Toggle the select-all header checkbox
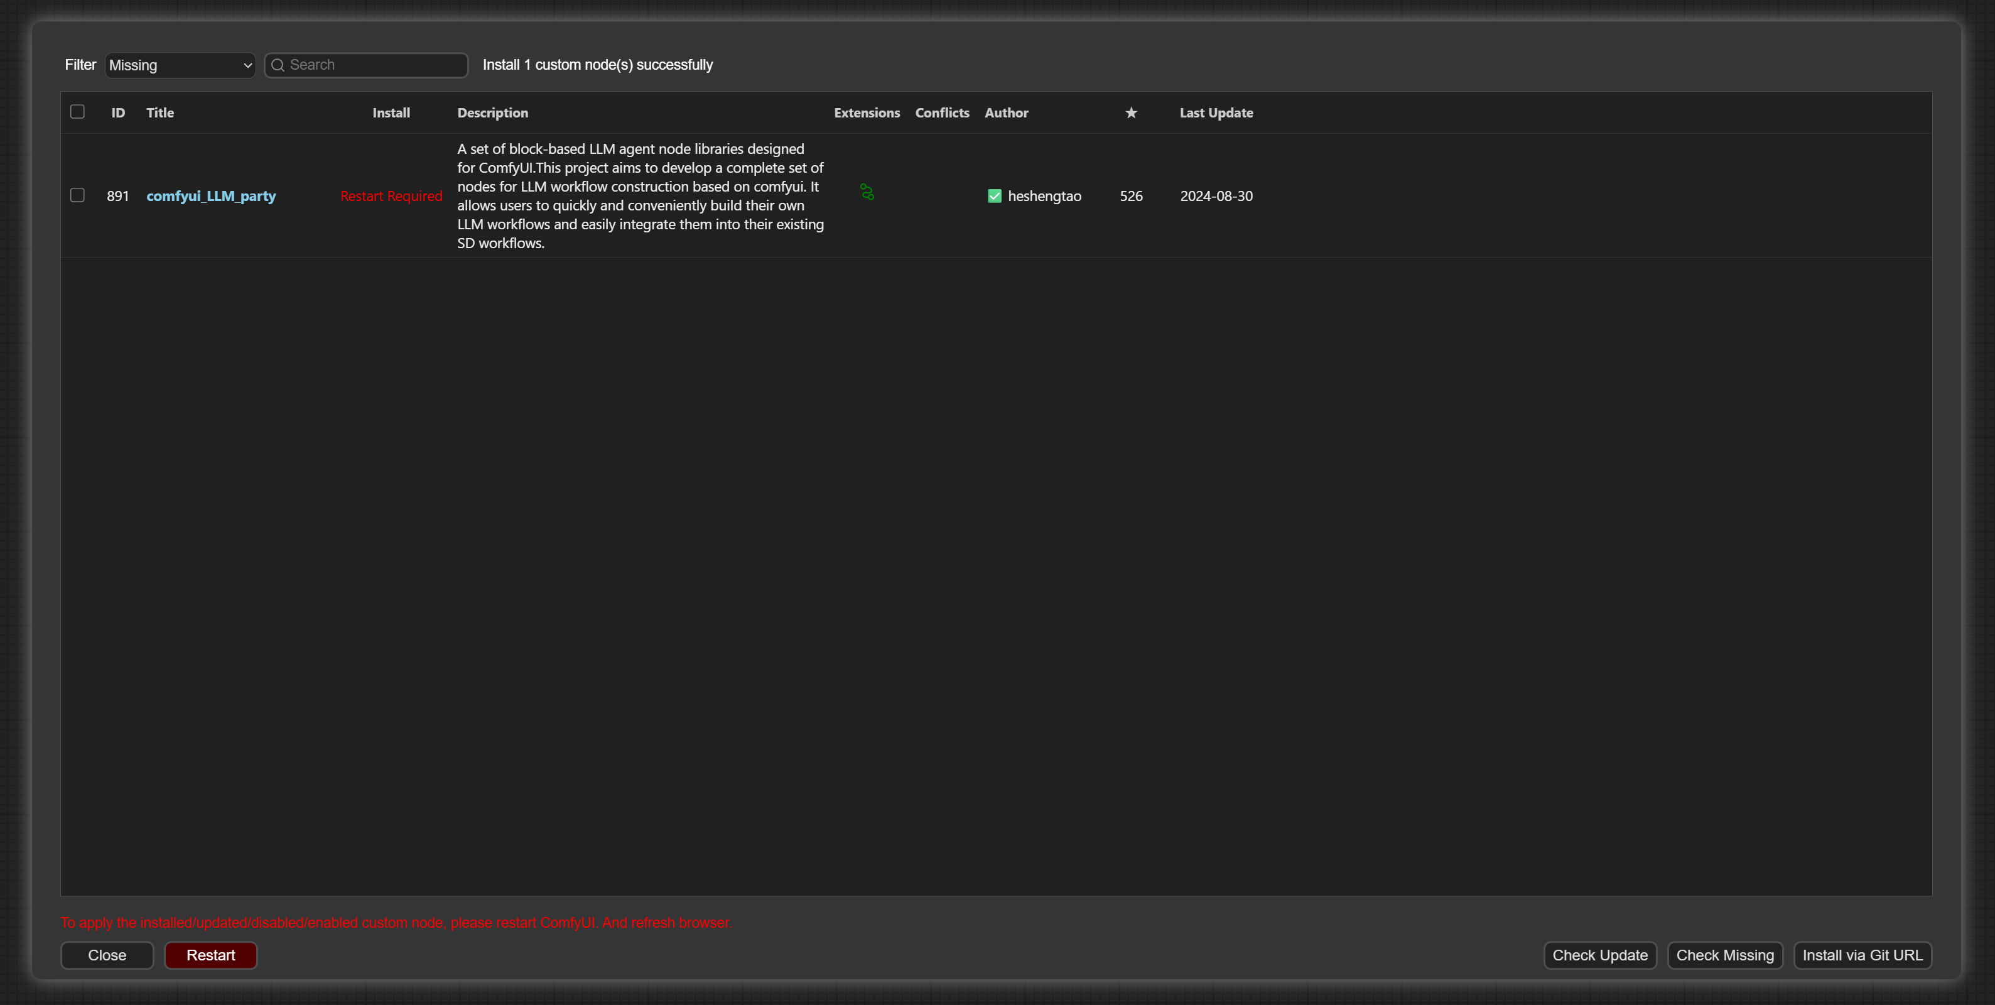Image resolution: width=1995 pixels, height=1005 pixels. pos(77,112)
